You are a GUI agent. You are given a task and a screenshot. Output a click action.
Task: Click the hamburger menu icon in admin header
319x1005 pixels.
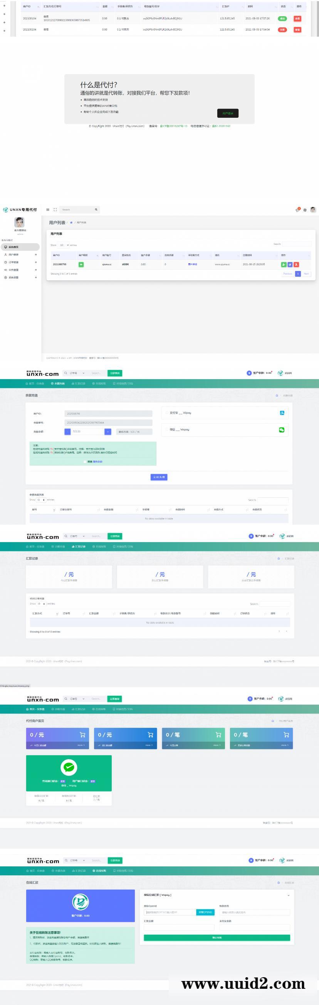(47, 210)
